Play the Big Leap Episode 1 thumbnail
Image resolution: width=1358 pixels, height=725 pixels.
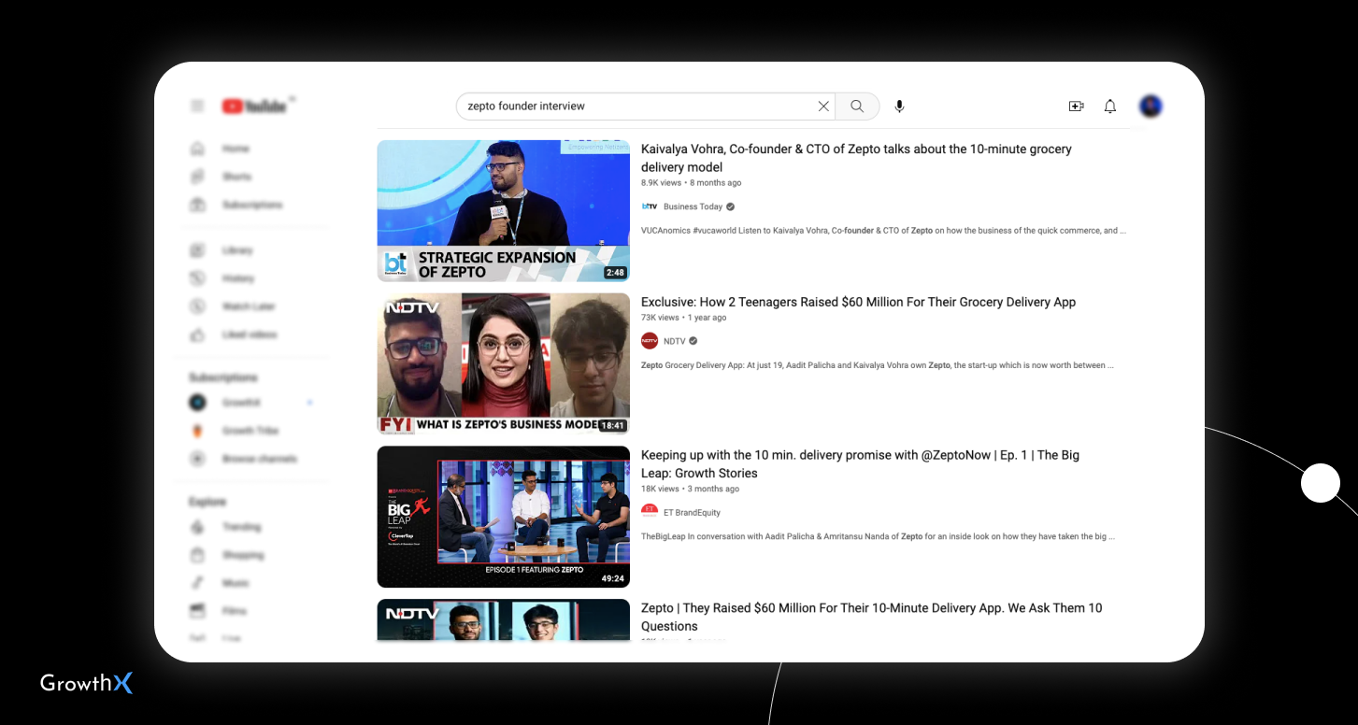503,517
